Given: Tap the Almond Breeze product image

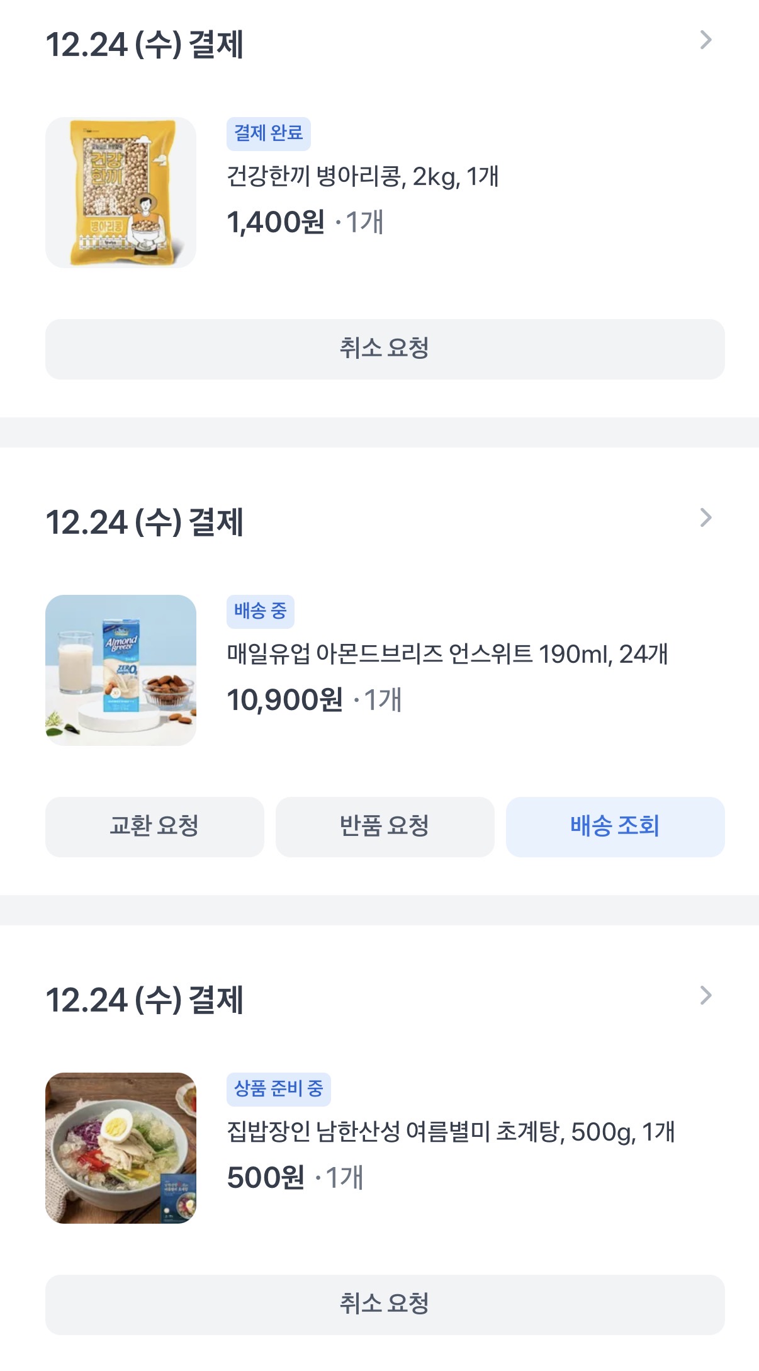Looking at the screenshot, I should 121,670.
